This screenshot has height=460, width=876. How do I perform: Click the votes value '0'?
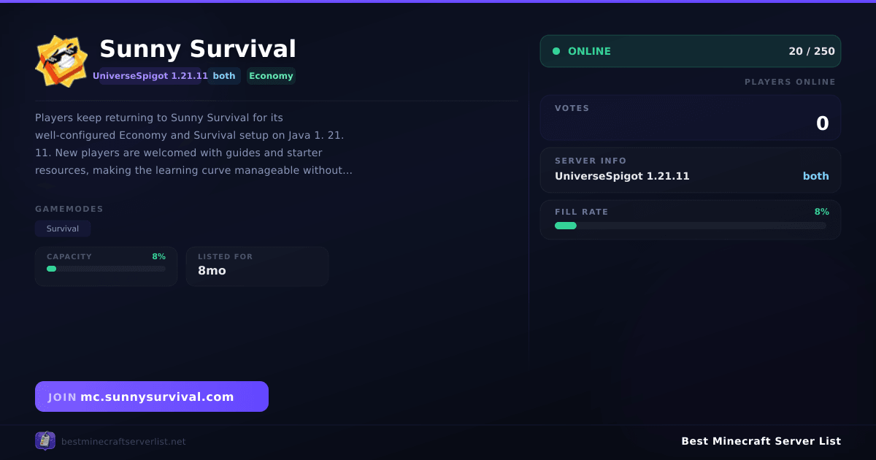coord(822,123)
